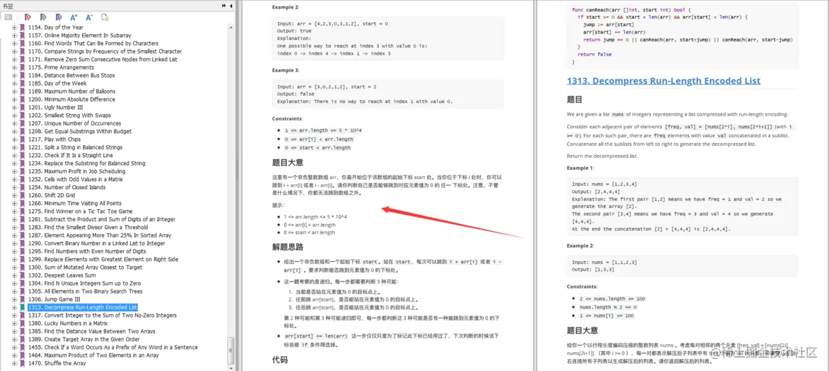Expand the 1232. Check If It Is a Straight Line node

click(15, 156)
